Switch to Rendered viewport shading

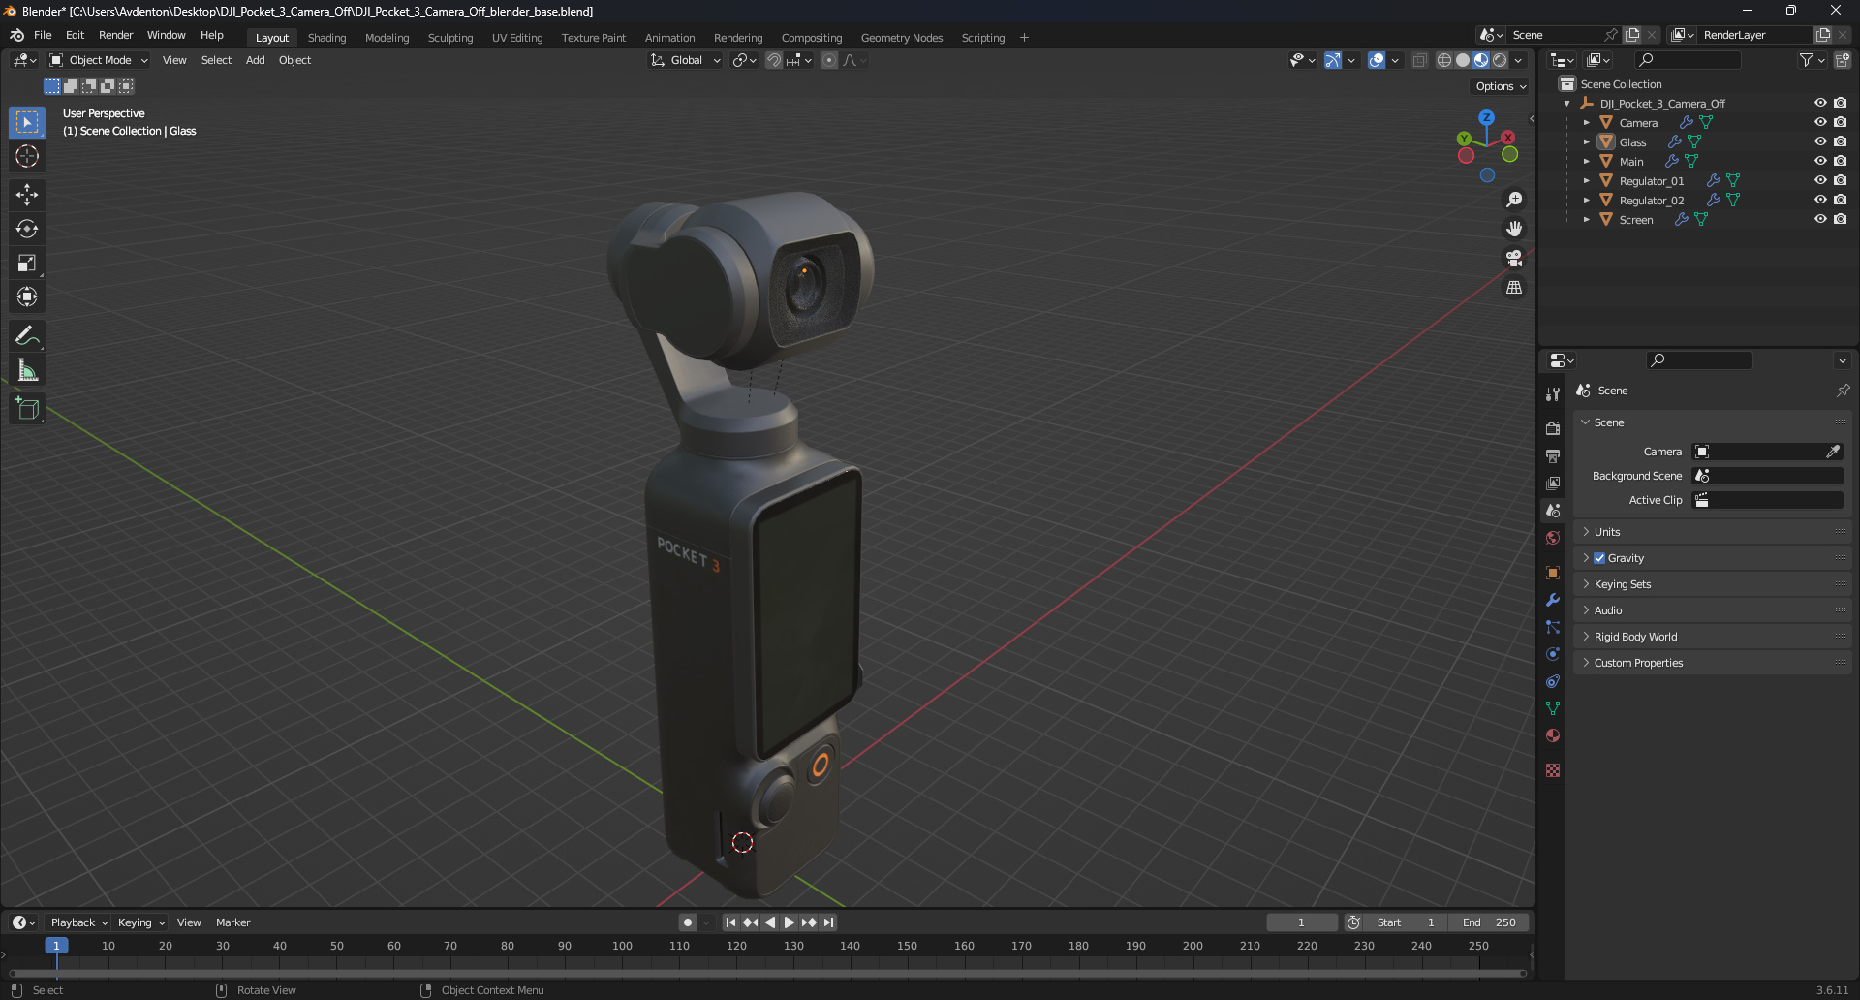(1500, 60)
